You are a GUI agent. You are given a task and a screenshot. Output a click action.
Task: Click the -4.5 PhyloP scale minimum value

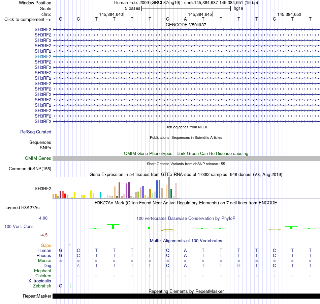pyautogui.click(x=44, y=235)
